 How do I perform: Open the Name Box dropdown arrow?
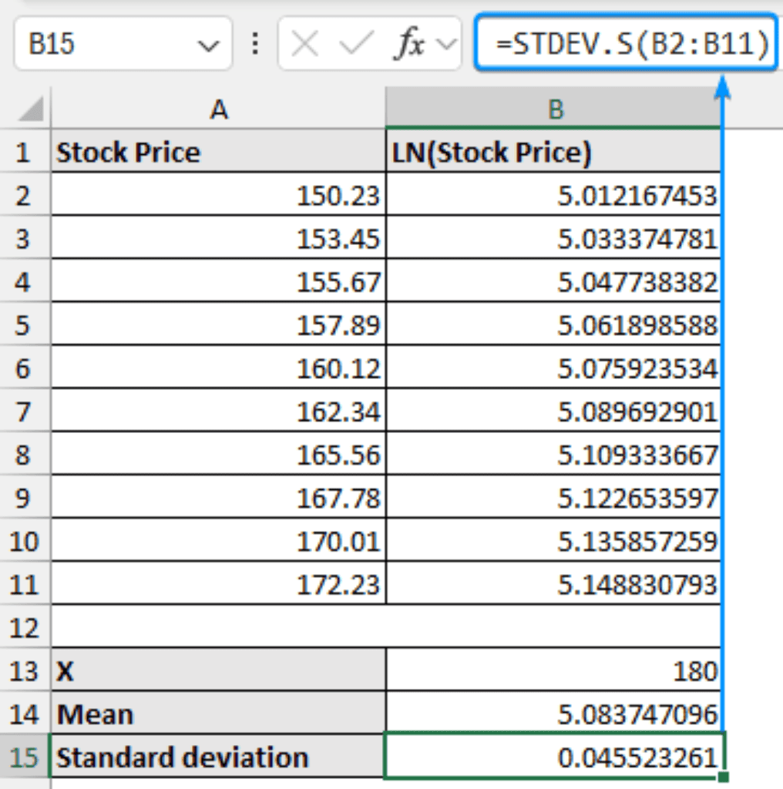coord(208,46)
